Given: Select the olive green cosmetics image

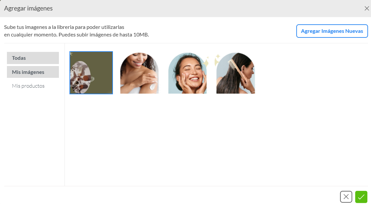Looking at the screenshot, I should [x=91, y=73].
